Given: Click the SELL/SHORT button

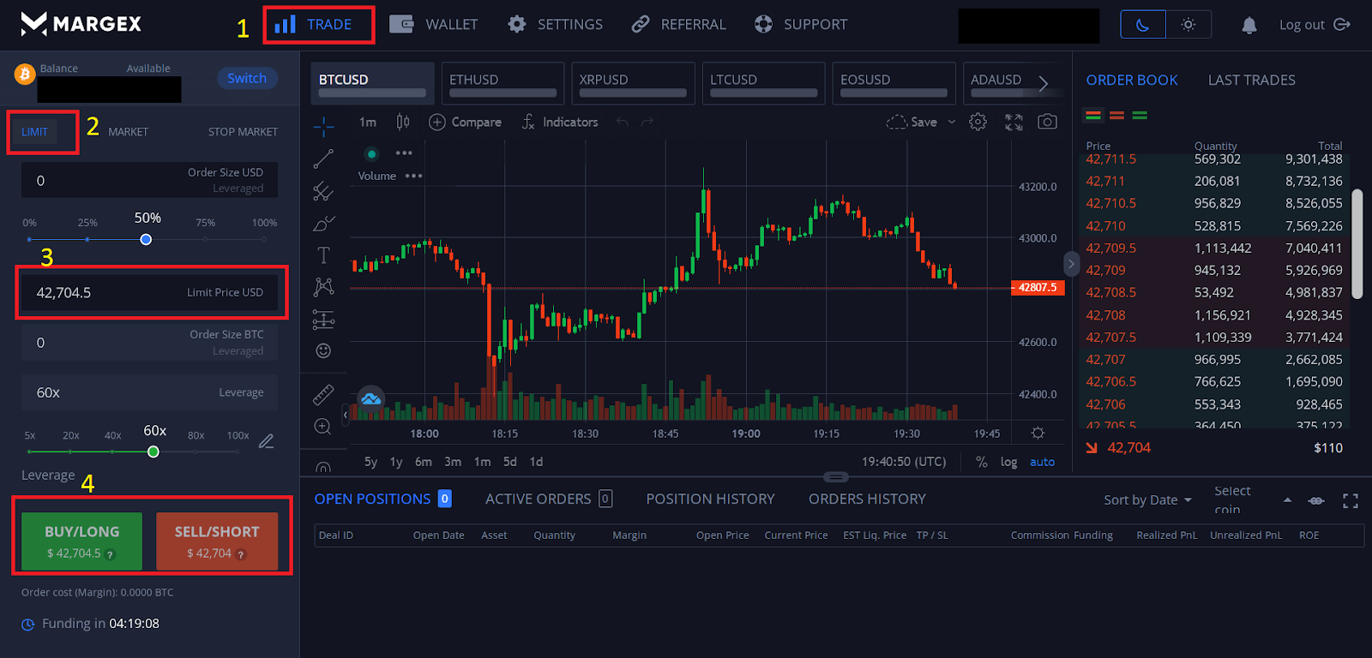Looking at the screenshot, I should pyautogui.click(x=217, y=541).
